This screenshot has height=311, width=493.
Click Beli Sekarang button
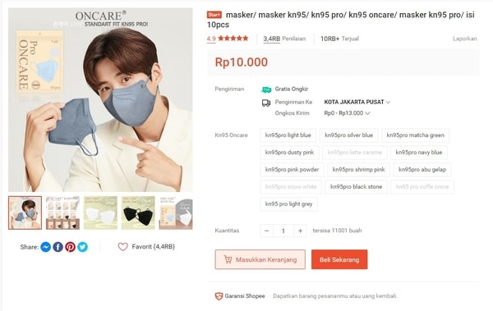point(339,259)
